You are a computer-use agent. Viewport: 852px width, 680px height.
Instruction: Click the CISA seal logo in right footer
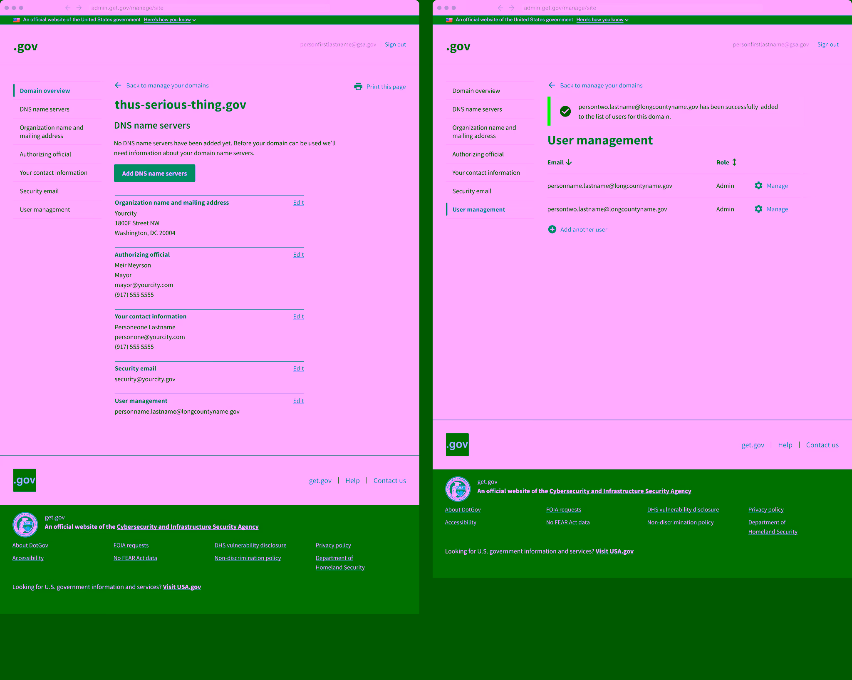[x=458, y=489]
